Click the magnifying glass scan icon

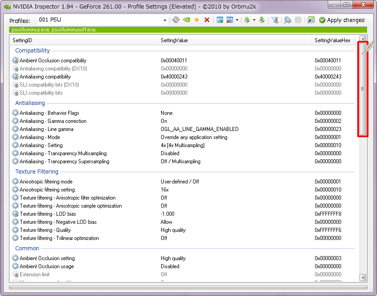288,20
